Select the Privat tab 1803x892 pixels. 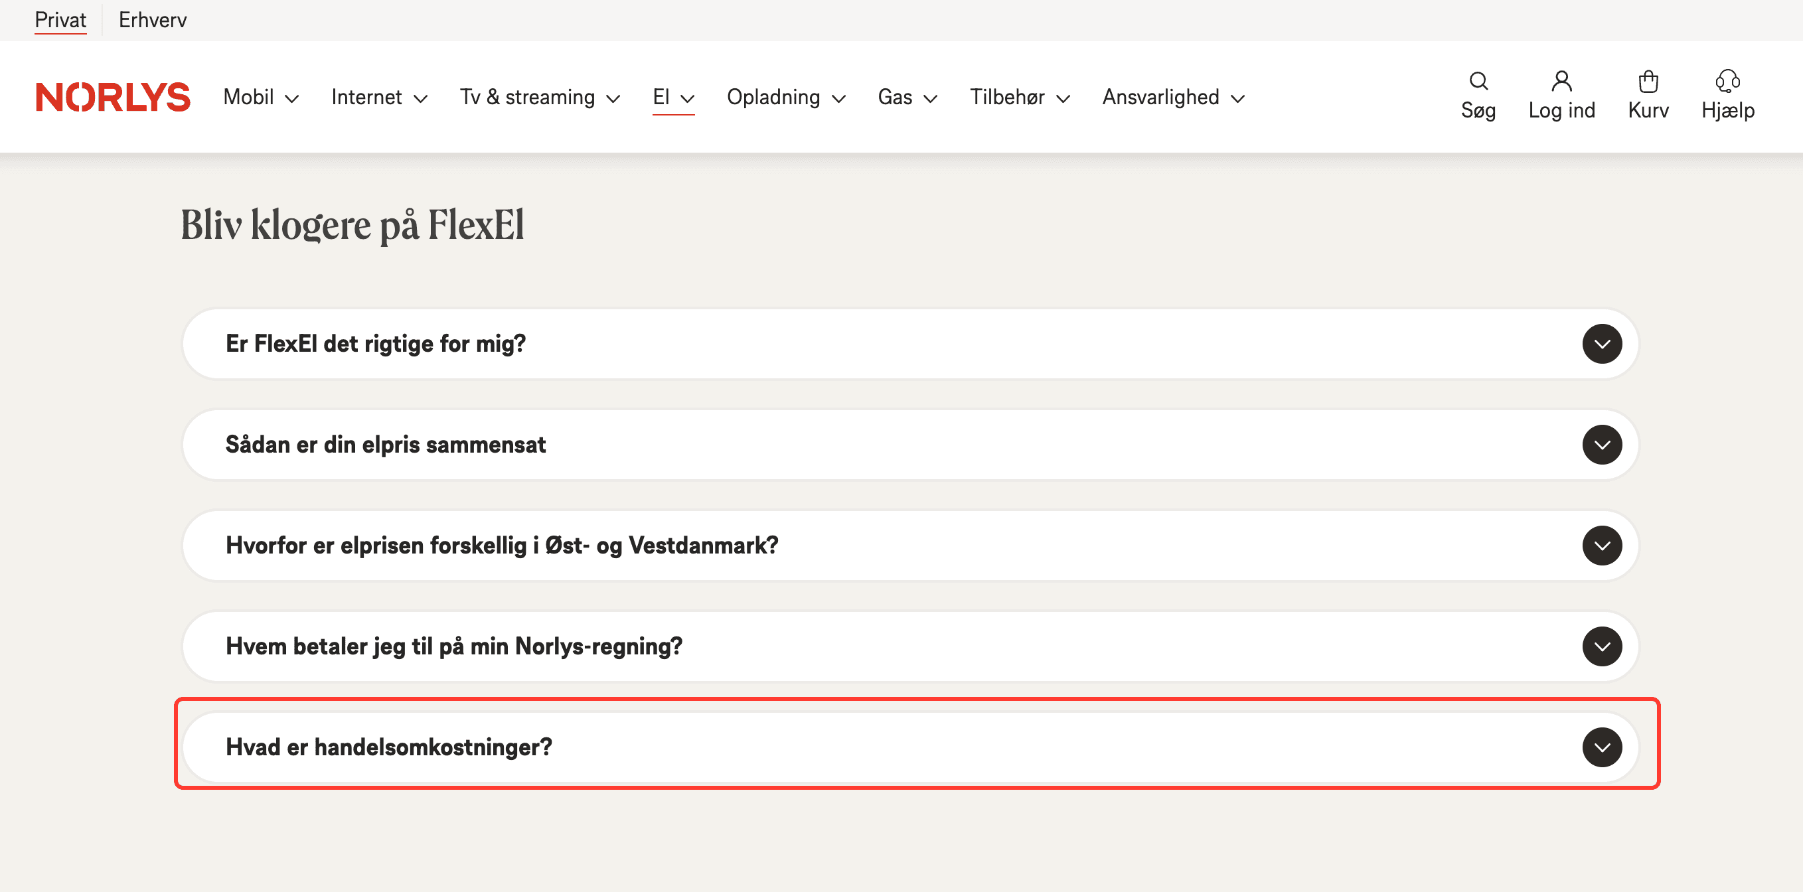tap(60, 20)
